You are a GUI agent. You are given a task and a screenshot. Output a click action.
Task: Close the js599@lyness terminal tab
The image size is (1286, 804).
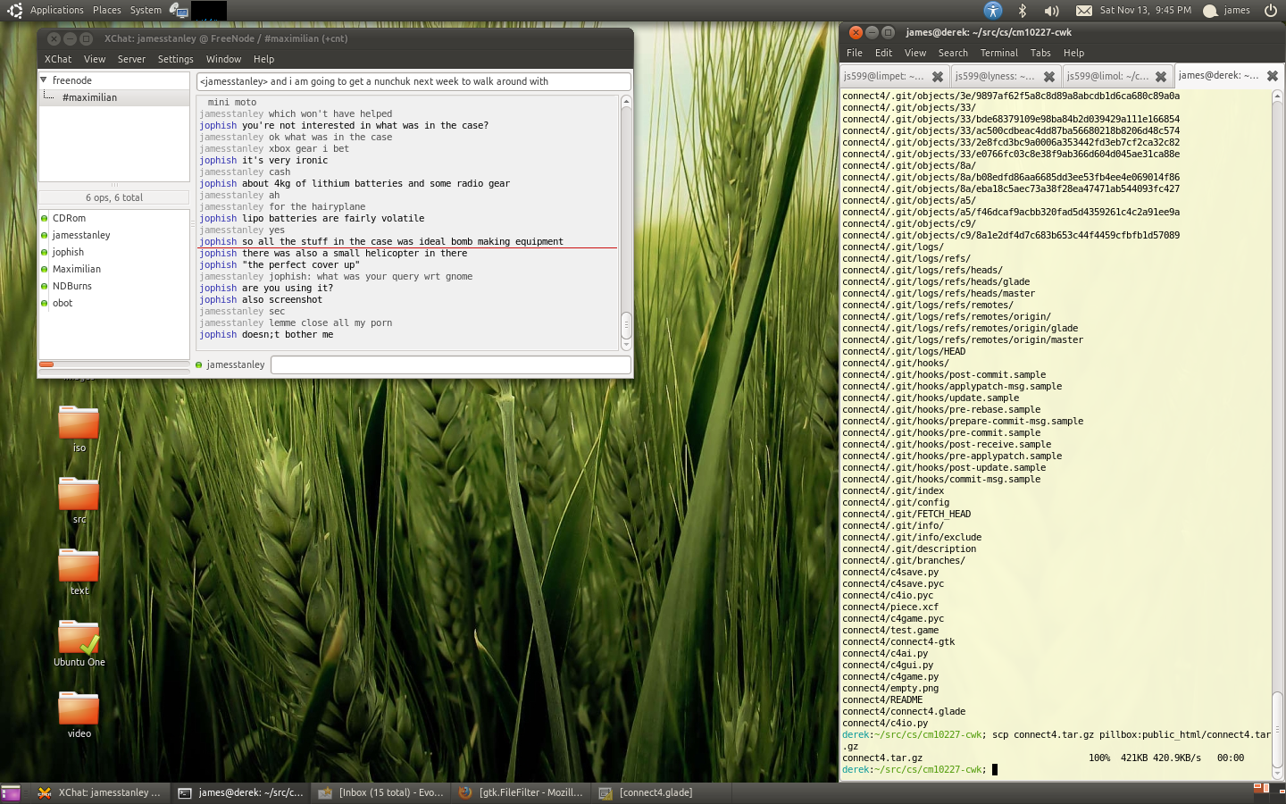tap(1049, 77)
